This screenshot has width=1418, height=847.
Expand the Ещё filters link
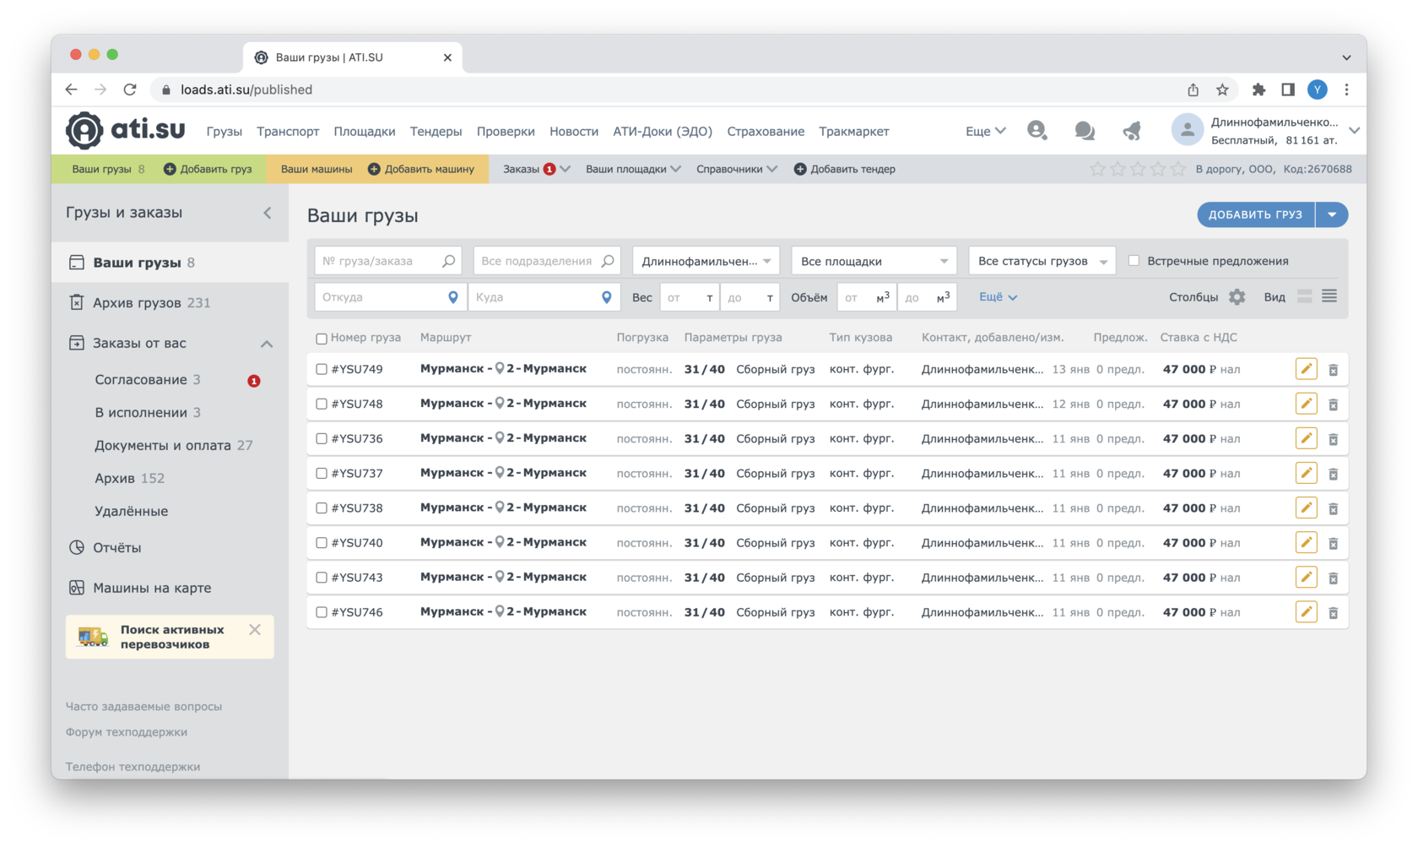(x=998, y=297)
